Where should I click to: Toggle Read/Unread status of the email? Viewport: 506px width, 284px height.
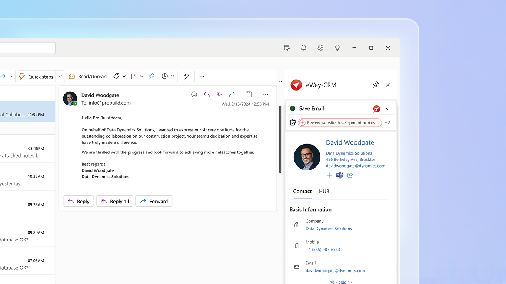tap(88, 76)
